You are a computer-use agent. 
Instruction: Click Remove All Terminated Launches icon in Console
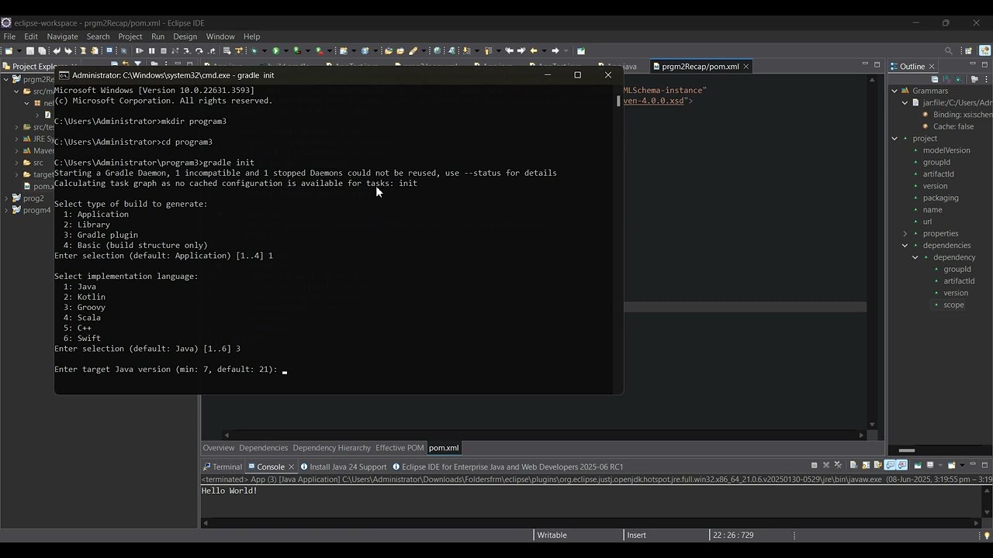coord(838,465)
